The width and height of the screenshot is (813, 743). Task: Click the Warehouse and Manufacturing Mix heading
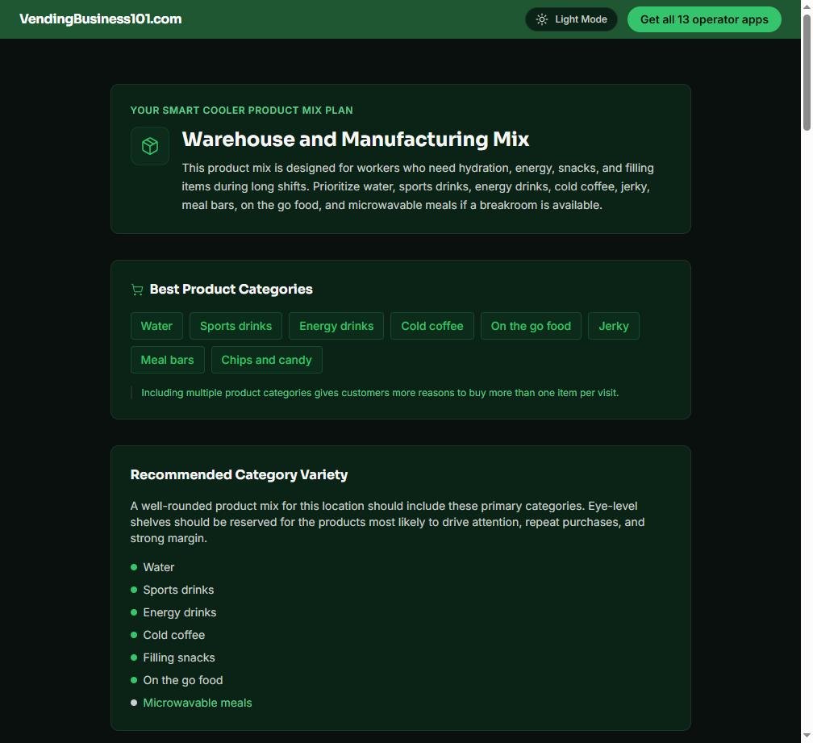356,140
